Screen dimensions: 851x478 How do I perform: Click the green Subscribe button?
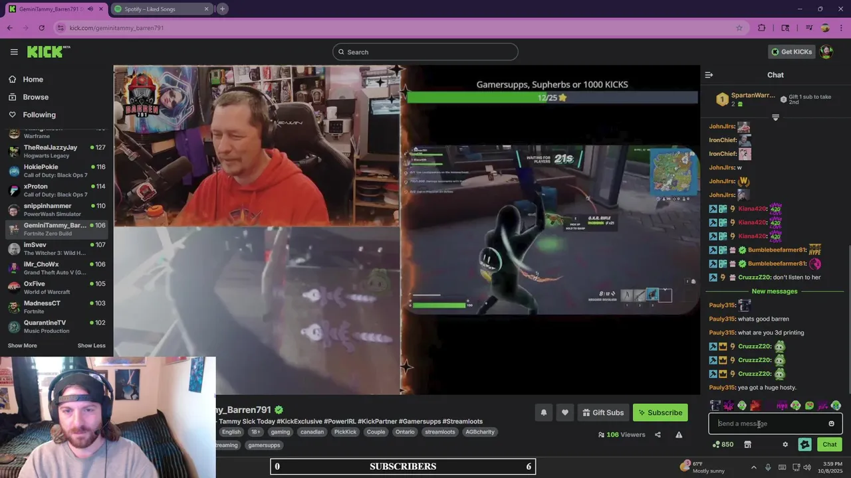660,412
